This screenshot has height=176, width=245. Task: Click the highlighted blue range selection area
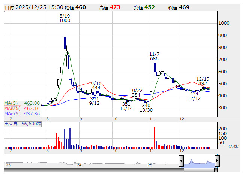tap(199, 162)
